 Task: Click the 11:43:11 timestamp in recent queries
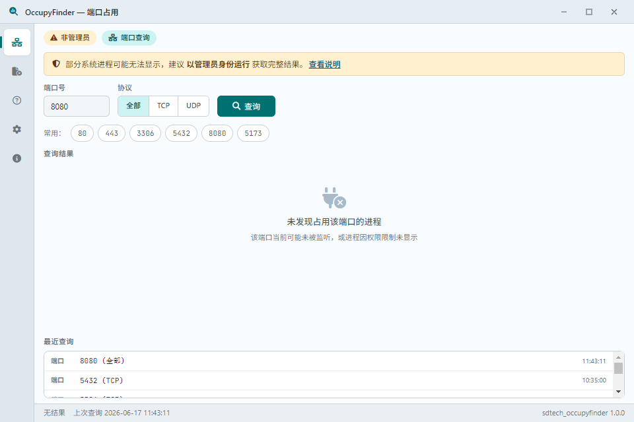[x=594, y=361]
